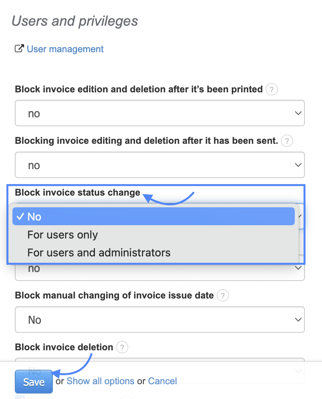Click help icon for invoice issue date blocking
This screenshot has height=399, width=322.
coord(222,296)
